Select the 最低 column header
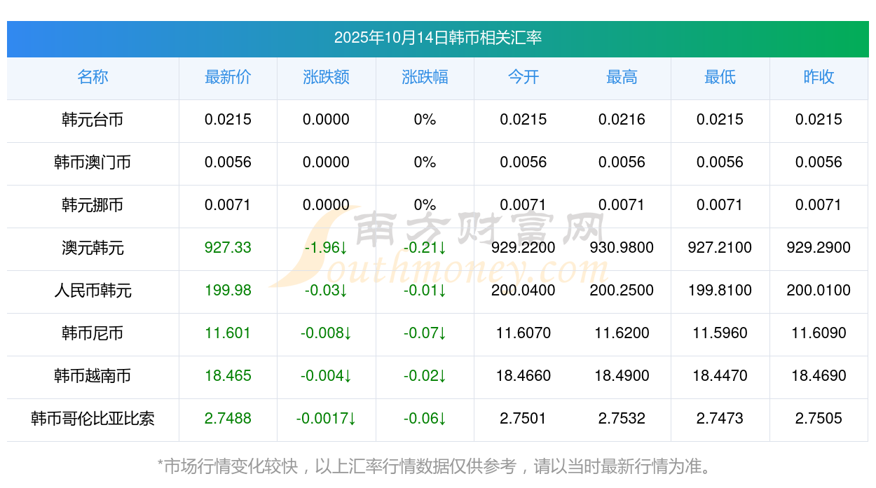 coord(720,77)
